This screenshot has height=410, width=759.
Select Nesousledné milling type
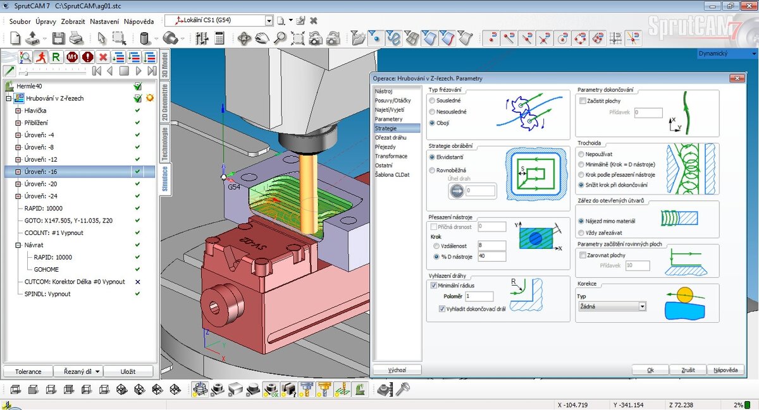point(432,112)
